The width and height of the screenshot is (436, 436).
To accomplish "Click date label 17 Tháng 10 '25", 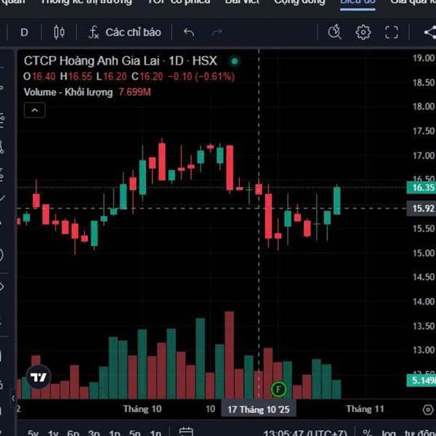I will click(x=258, y=410).
